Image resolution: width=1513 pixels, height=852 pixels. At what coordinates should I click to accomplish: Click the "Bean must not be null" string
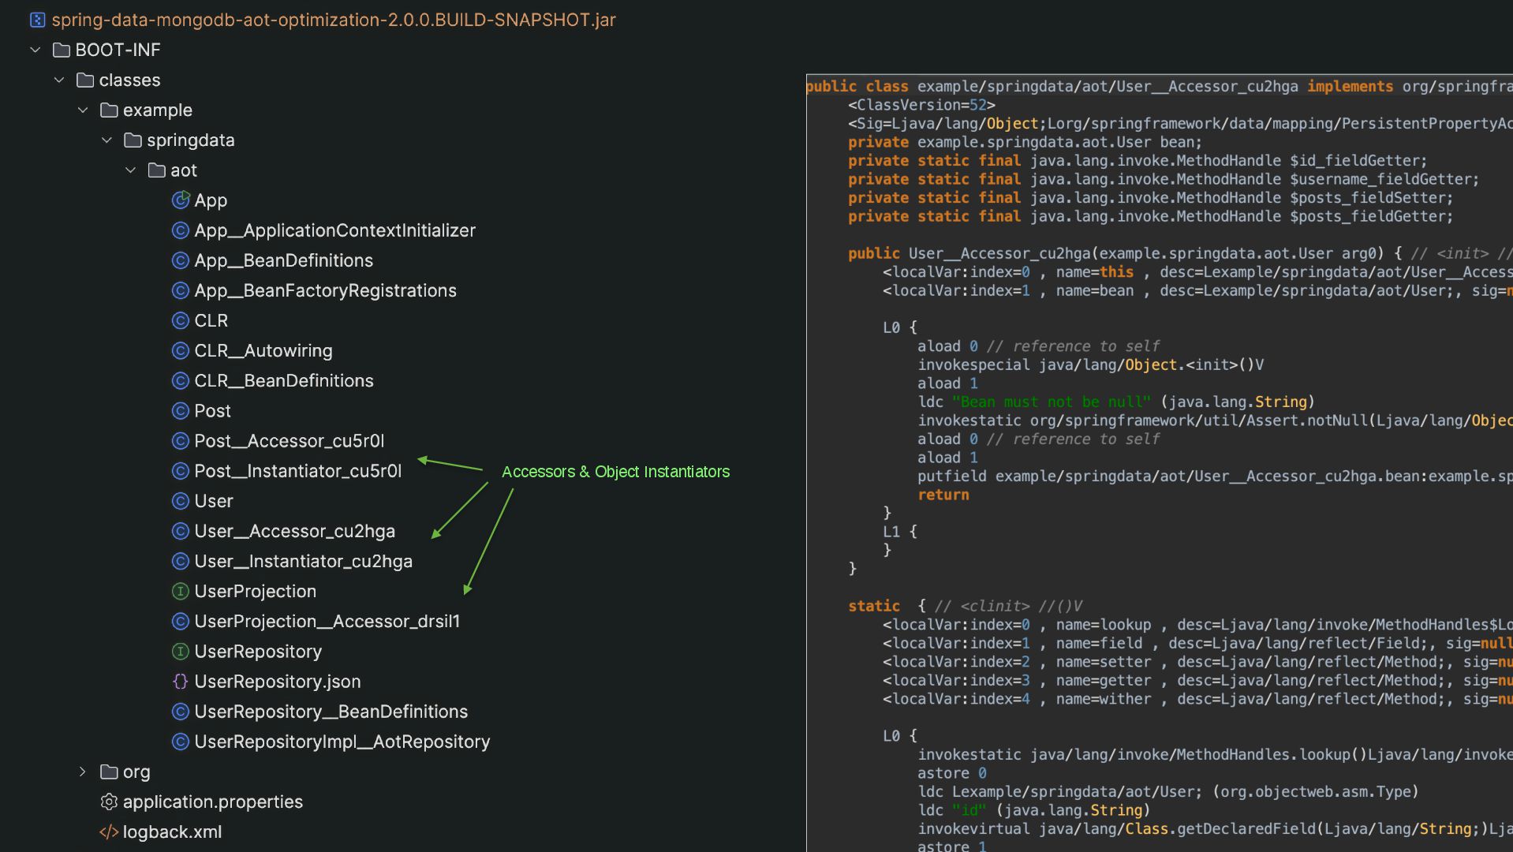click(1051, 402)
